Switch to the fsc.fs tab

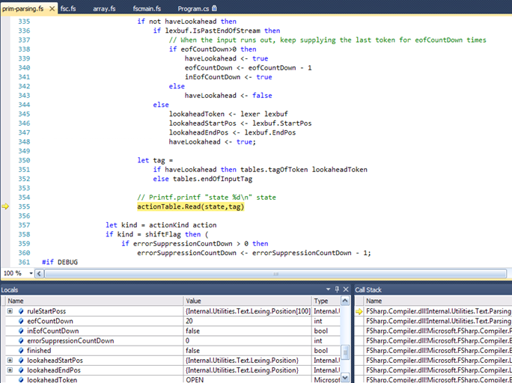[x=68, y=8]
